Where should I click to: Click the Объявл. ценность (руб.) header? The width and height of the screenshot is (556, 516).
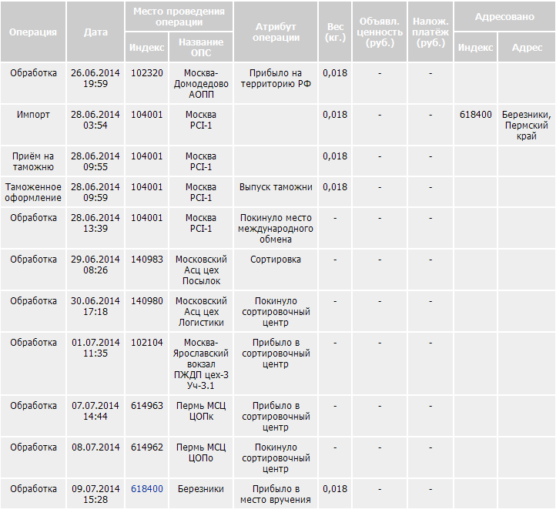pos(380,32)
